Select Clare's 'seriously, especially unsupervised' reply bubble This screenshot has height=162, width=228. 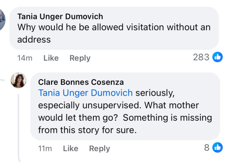[x=125, y=106]
